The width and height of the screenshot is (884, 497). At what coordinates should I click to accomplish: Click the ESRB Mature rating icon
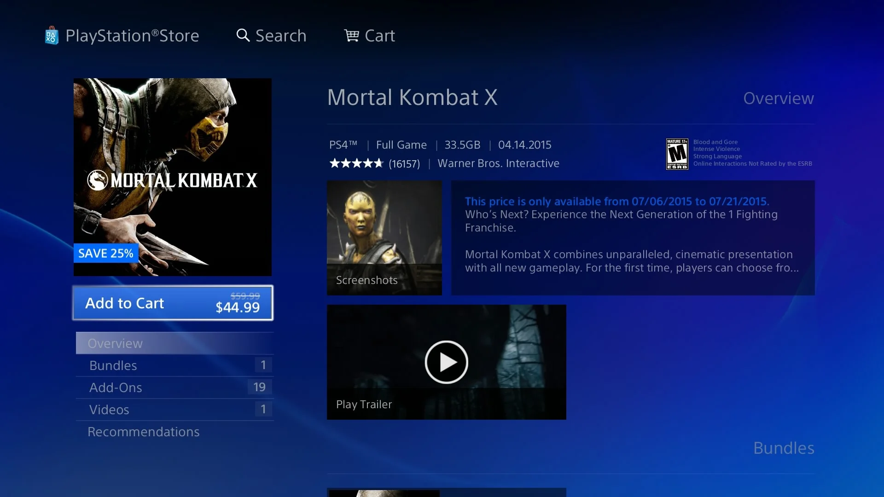(677, 154)
